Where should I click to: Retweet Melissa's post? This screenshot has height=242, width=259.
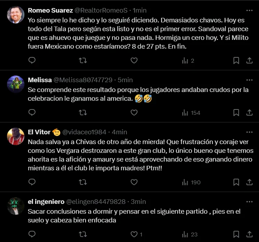pos(83,113)
